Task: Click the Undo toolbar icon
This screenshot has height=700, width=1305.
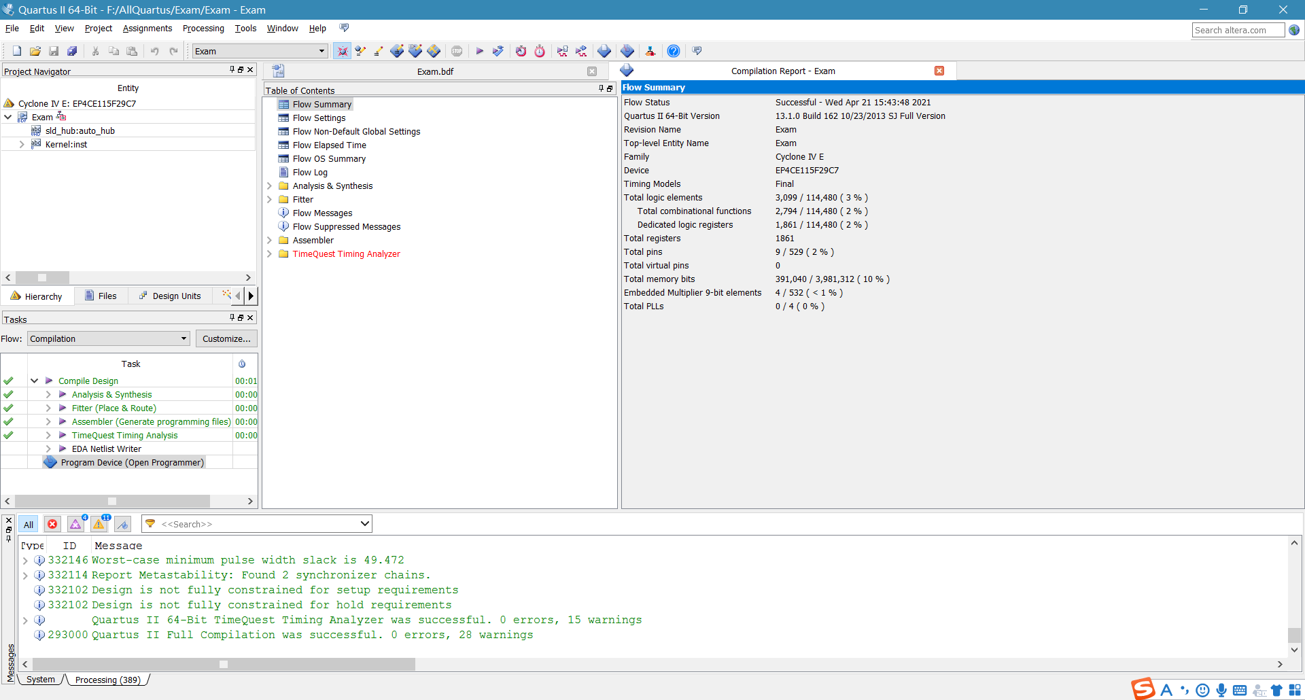Action: (155, 51)
